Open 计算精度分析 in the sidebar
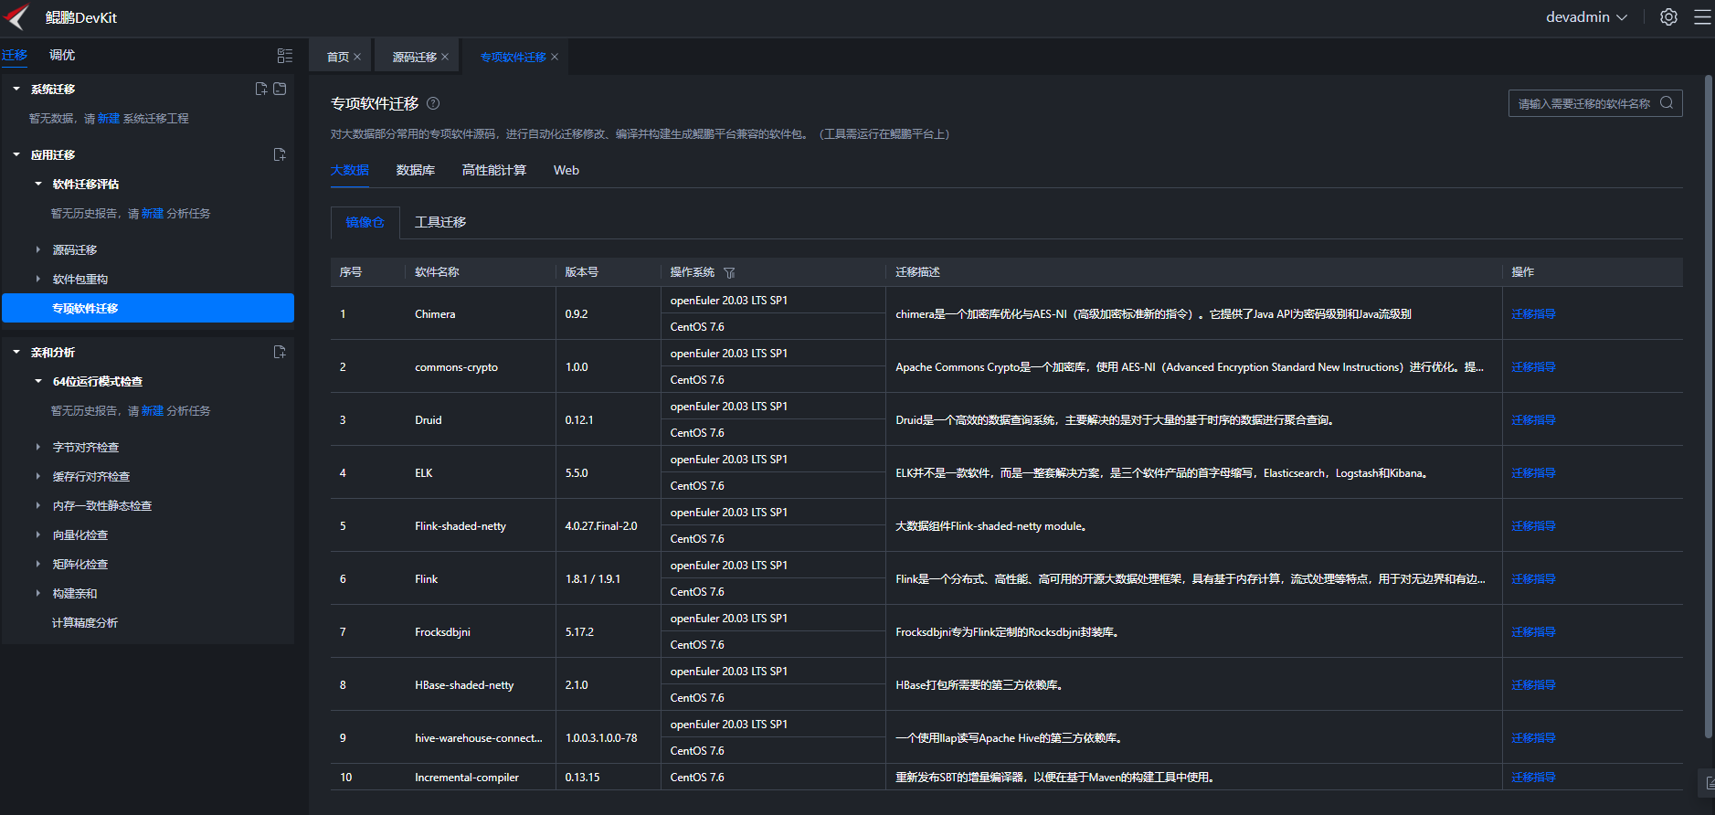Image resolution: width=1715 pixels, height=815 pixels. click(85, 623)
